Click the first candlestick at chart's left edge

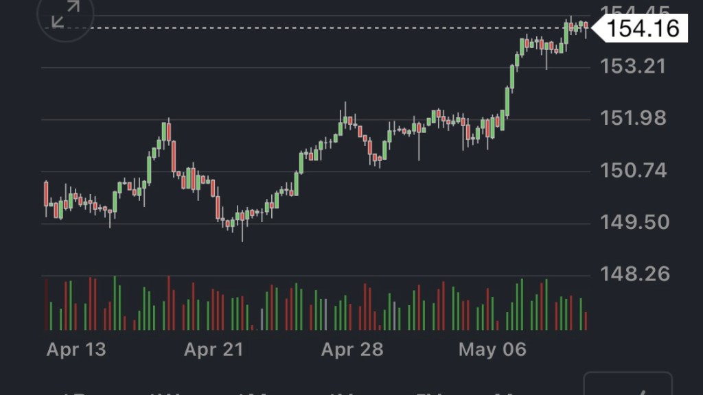[x=46, y=193]
